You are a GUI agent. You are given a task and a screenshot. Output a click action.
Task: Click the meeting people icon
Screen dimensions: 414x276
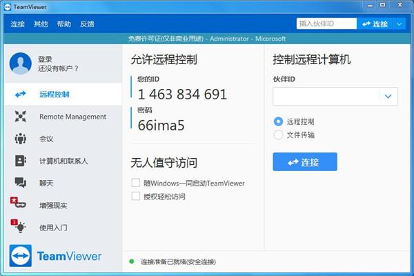(x=20, y=139)
